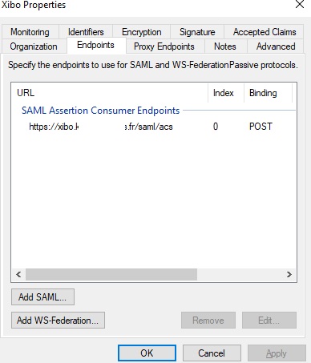Click the index value 0
This screenshot has width=311, height=363.
click(216, 127)
